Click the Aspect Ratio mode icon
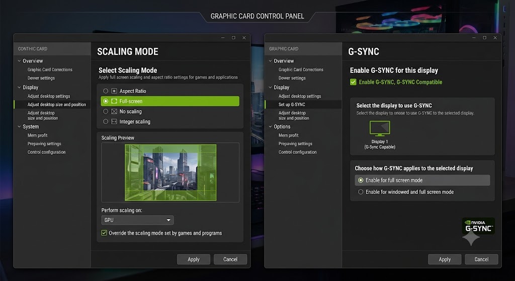 pos(114,91)
